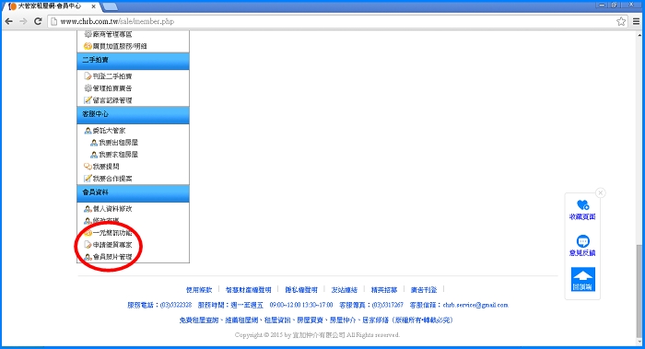Click the bookmark star in the address bar

621,21
